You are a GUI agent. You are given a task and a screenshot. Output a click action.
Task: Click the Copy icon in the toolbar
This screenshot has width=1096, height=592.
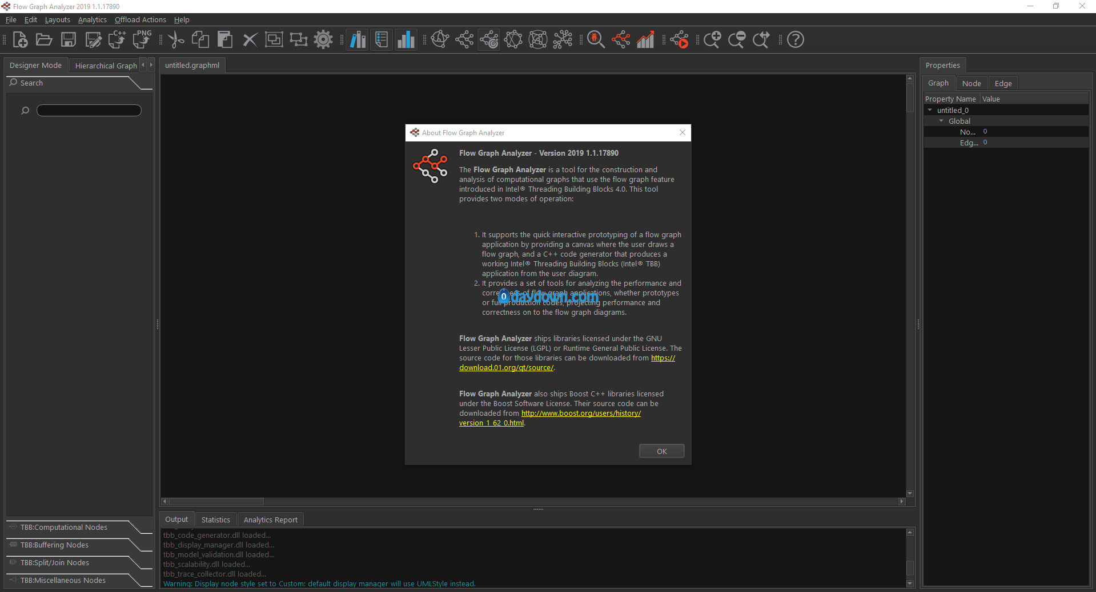point(200,40)
